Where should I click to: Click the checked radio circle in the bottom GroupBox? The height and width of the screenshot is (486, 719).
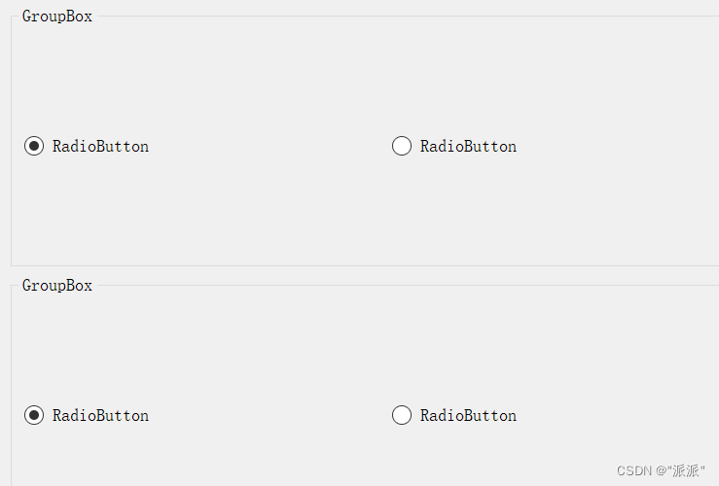pos(34,415)
